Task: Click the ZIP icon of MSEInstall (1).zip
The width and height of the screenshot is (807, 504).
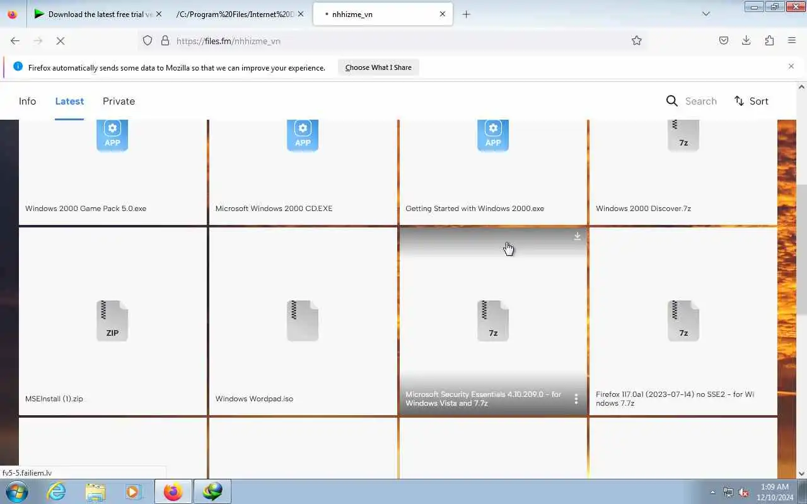Action: (112, 321)
